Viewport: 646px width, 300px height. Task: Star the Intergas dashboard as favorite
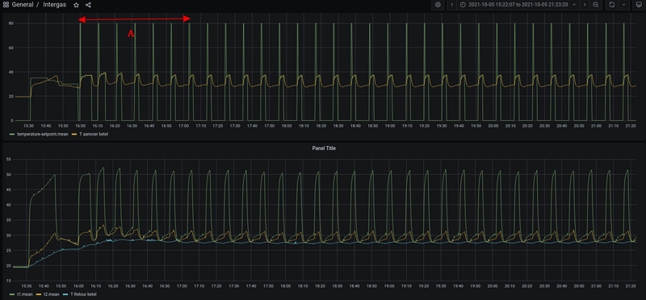click(x=76, y=5)
